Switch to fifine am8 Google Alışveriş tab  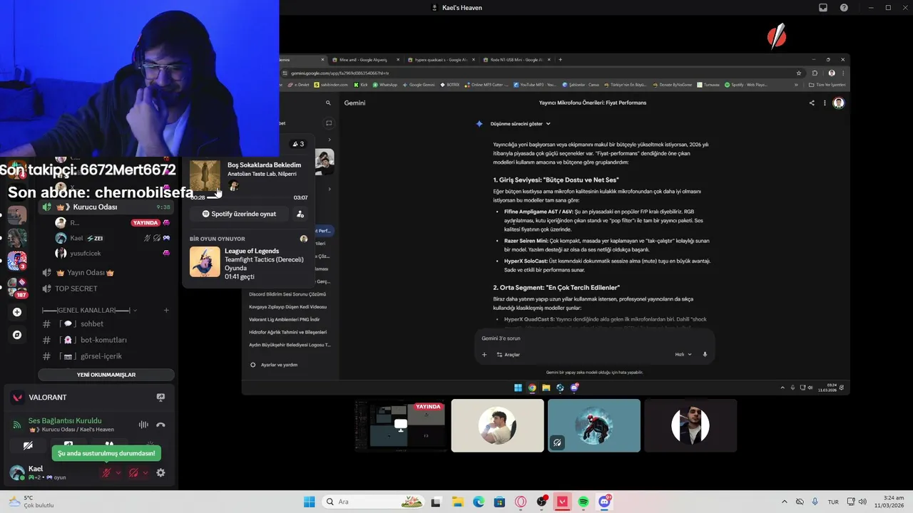pyautogui.click(x=364, y=60)
